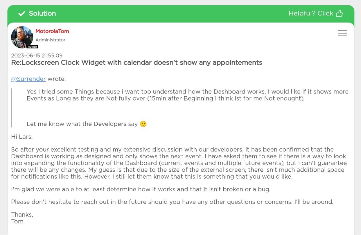This screenshot has height=235, width=361.
Task: Click the sentence starting 'I'm glad we were'
Action: 140,189
